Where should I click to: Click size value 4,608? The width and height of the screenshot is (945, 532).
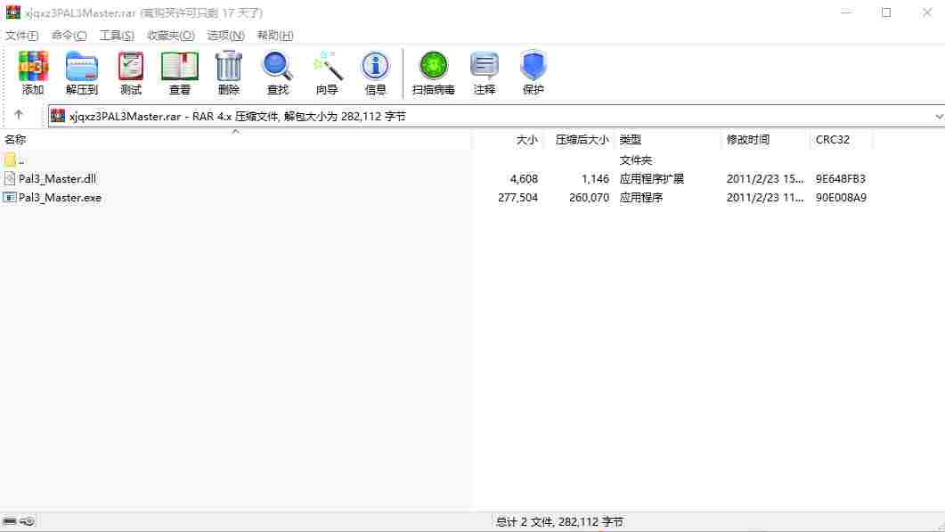[524, 178]
